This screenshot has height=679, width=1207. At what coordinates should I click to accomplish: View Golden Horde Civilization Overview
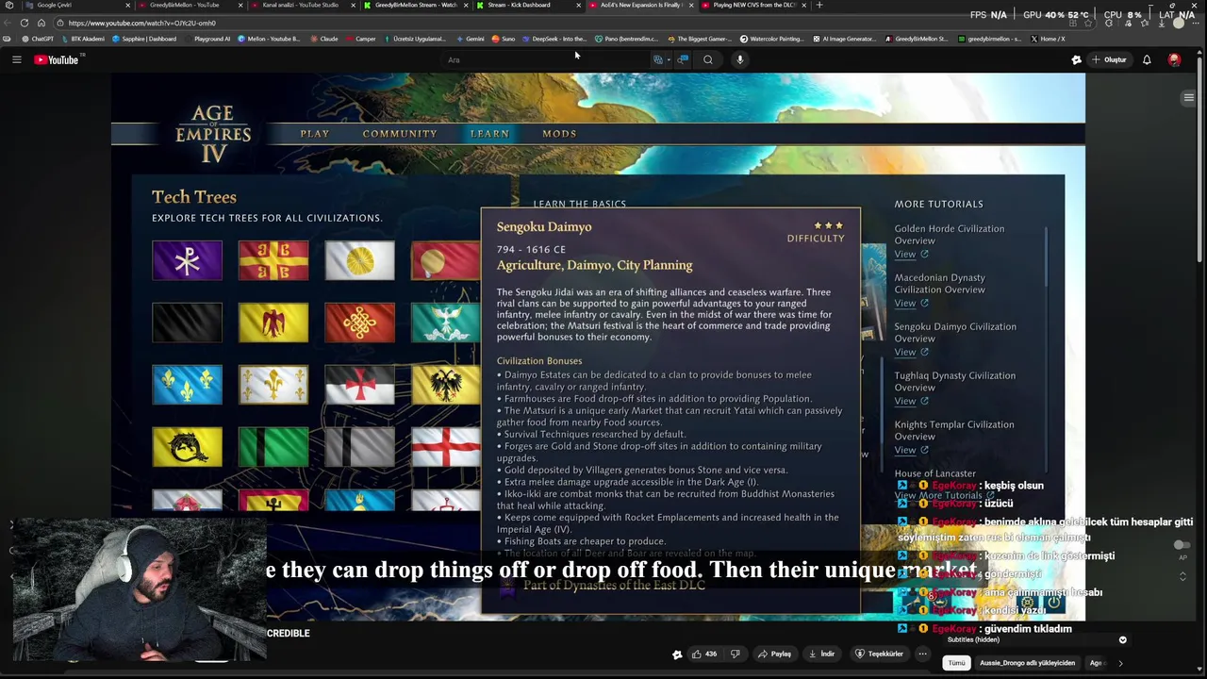[x=911, y=254]
